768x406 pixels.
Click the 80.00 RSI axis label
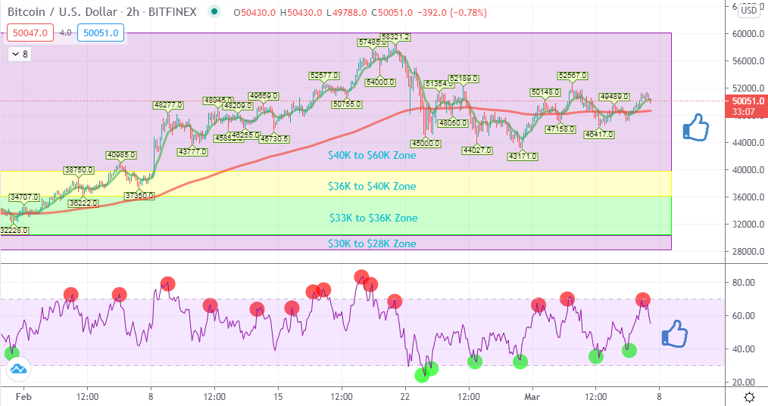[x=743, y=282]
